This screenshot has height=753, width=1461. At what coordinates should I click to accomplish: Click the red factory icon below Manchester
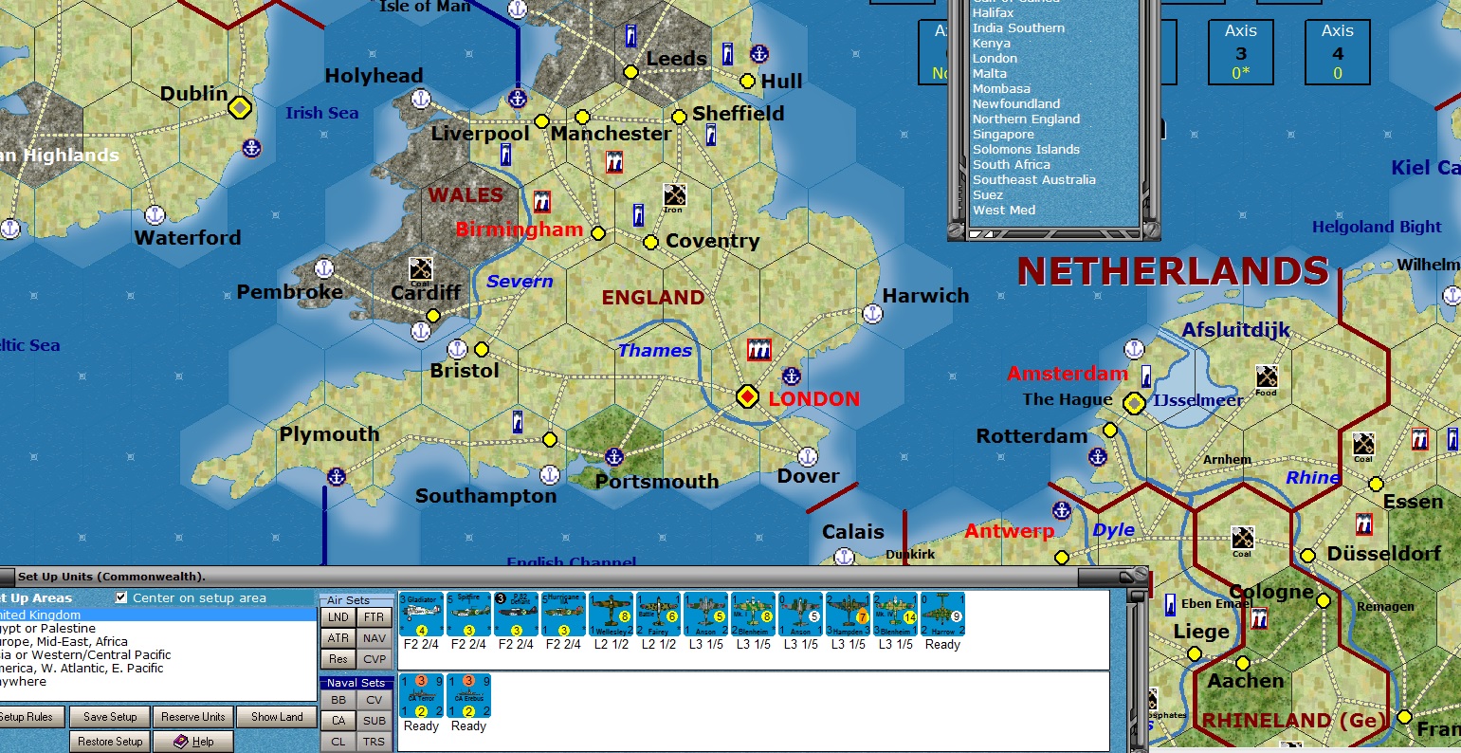click(x=613, y=162)
